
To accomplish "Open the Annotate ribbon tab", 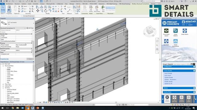I will [x=36, y=4].
